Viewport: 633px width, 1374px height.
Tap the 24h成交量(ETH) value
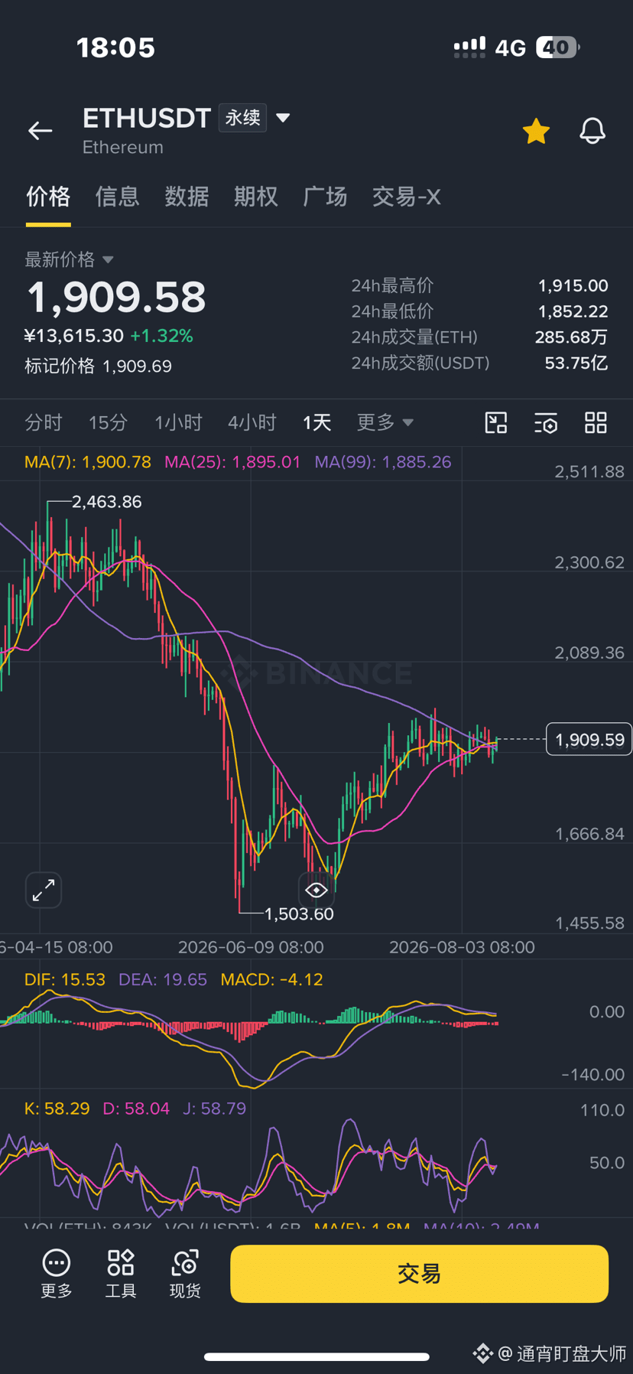[x=571, y=337]
